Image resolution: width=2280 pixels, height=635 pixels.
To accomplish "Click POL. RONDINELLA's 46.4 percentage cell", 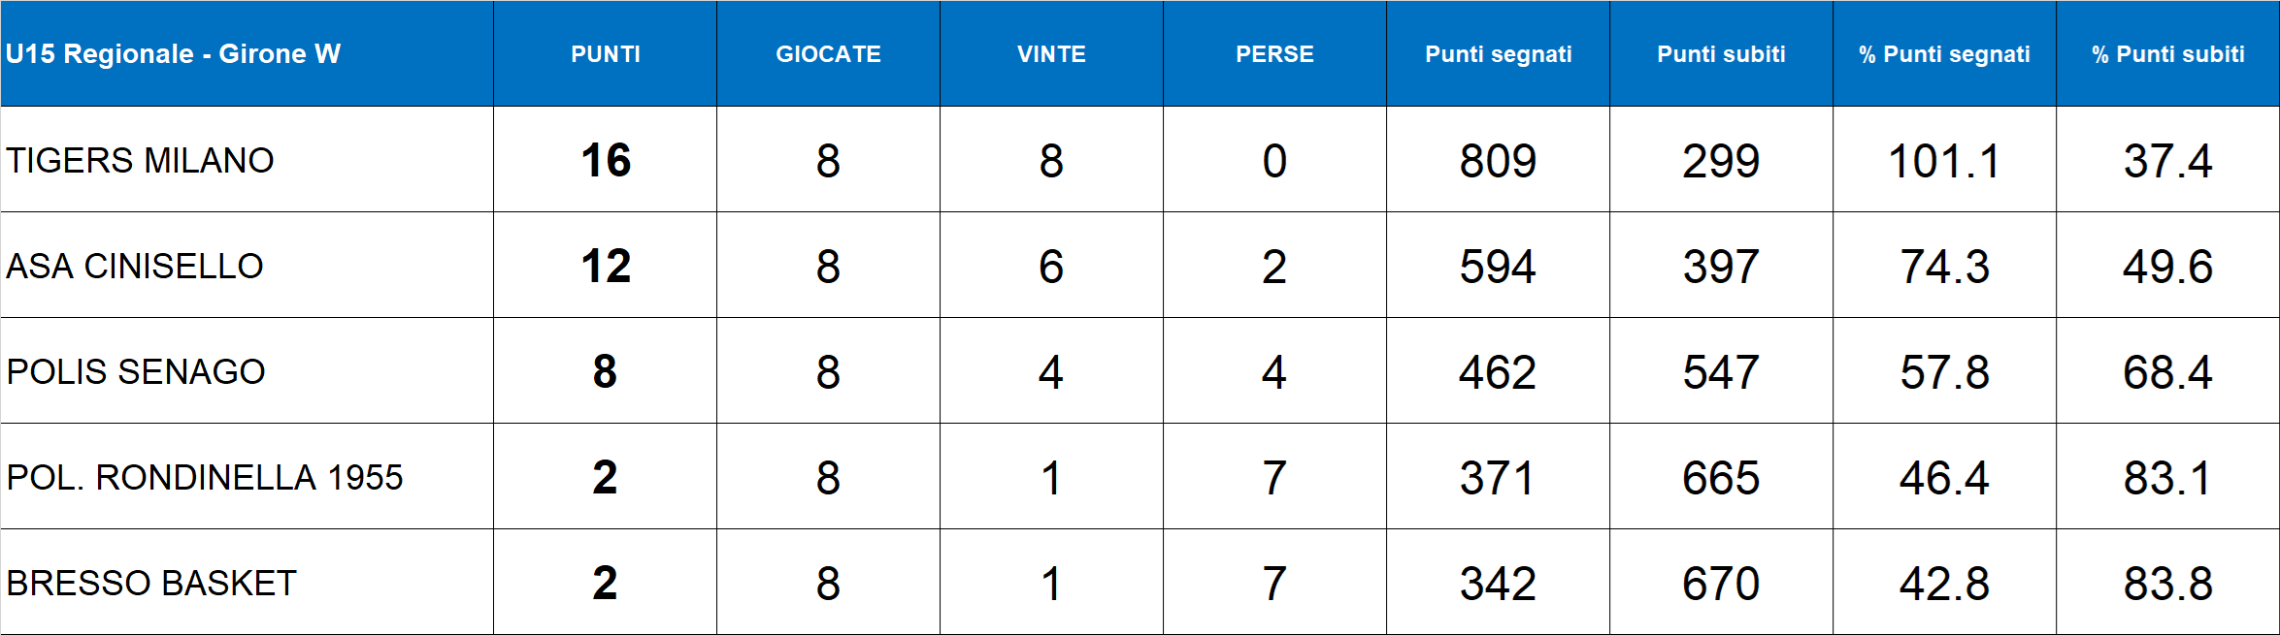I will (1944, 477).
